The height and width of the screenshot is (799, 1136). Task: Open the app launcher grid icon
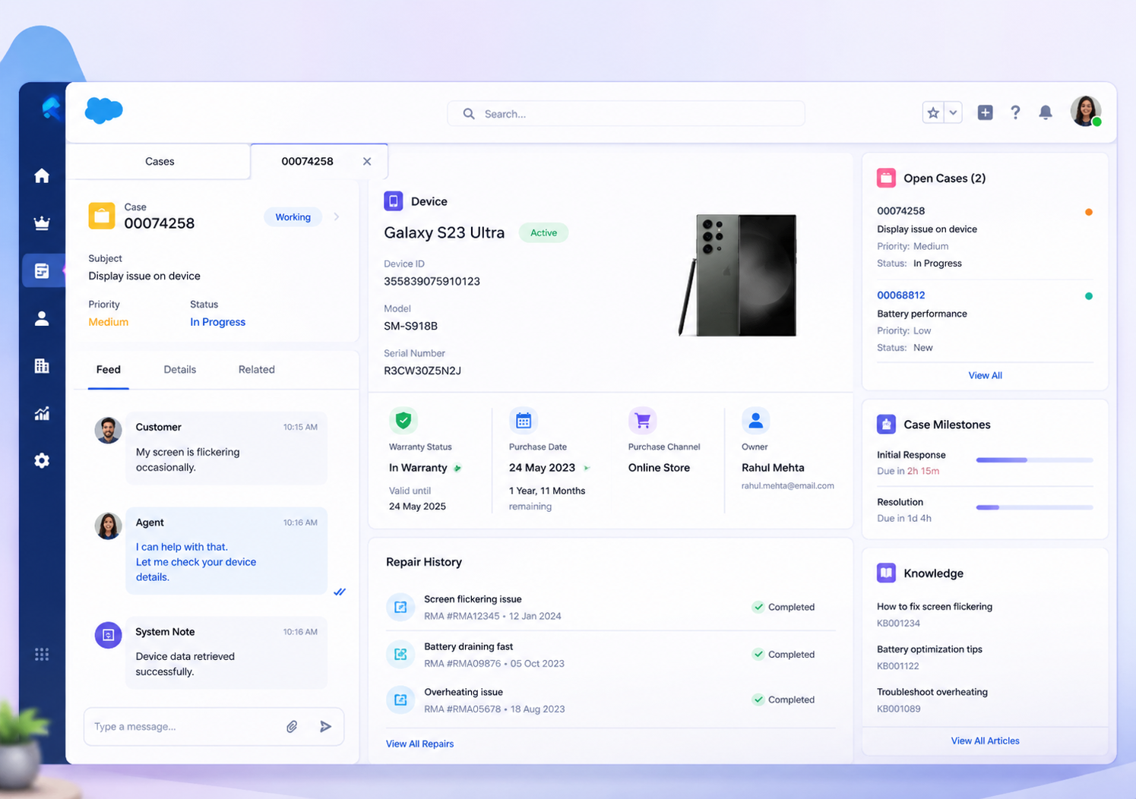[x=42, y=654]
